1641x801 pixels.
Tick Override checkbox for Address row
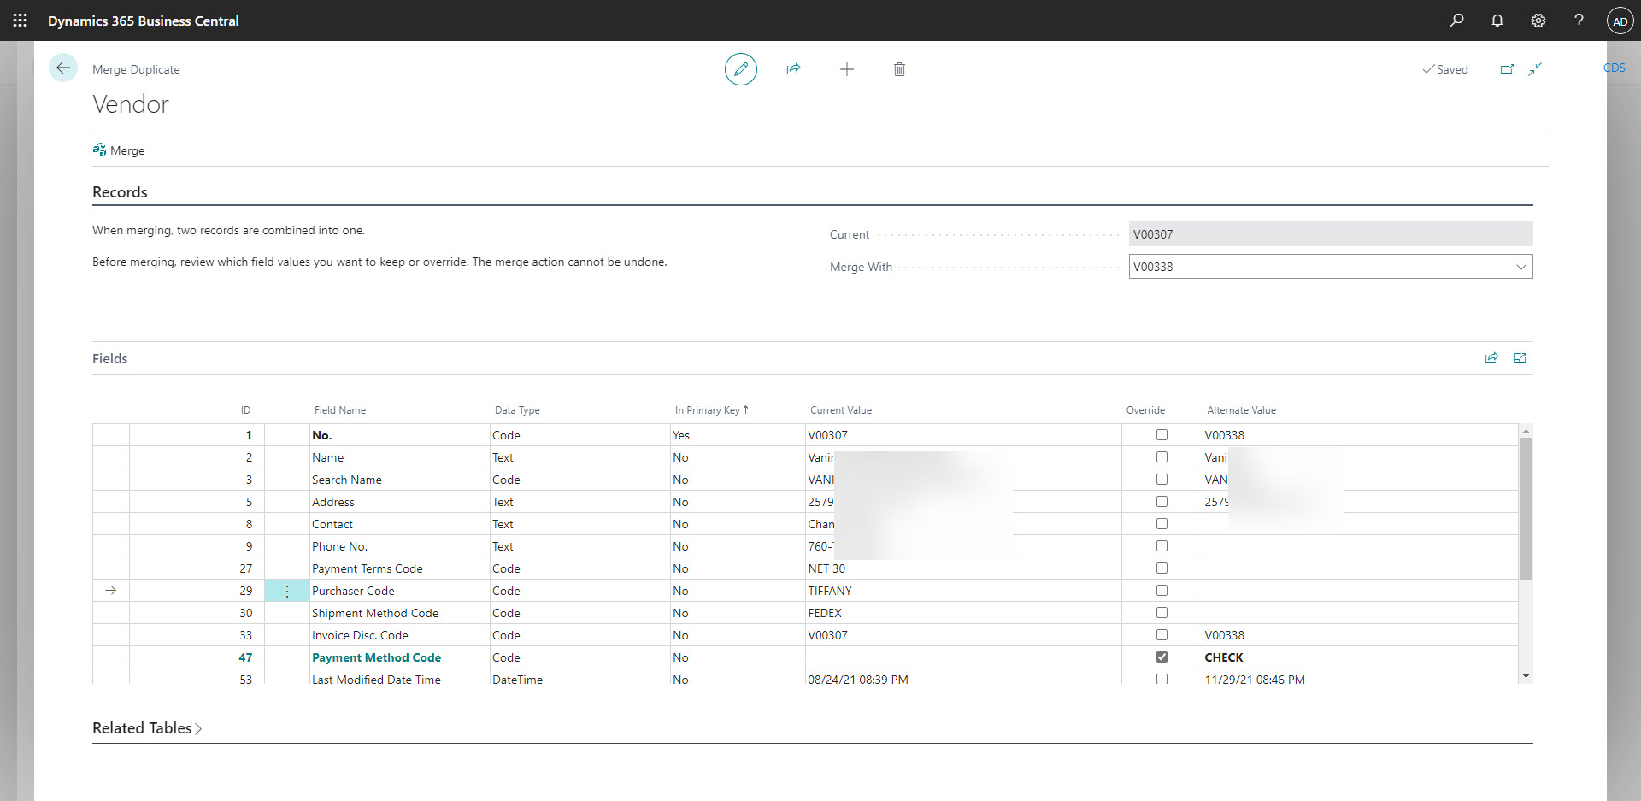click(x=1162, y=502)
